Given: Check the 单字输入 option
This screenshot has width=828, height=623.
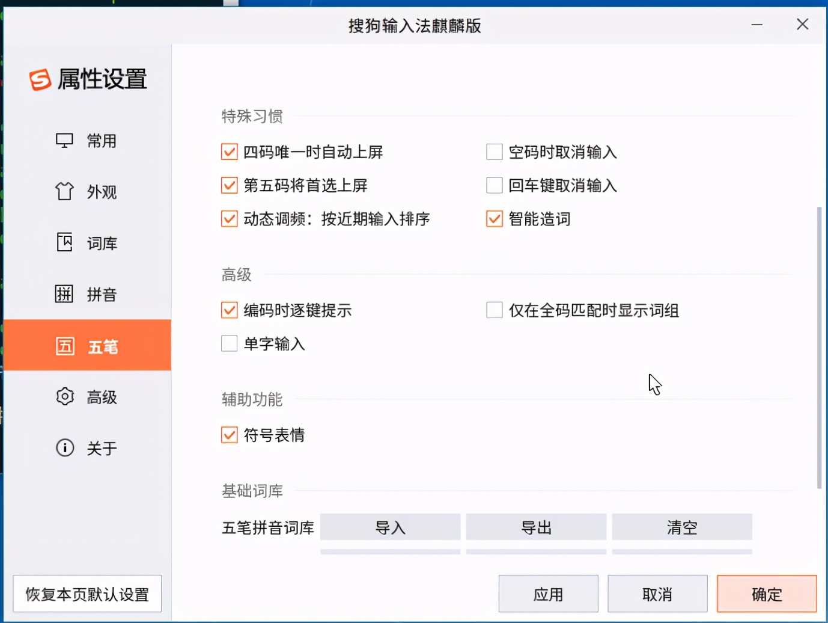Looking at the screenshot, I should point(230,343).
